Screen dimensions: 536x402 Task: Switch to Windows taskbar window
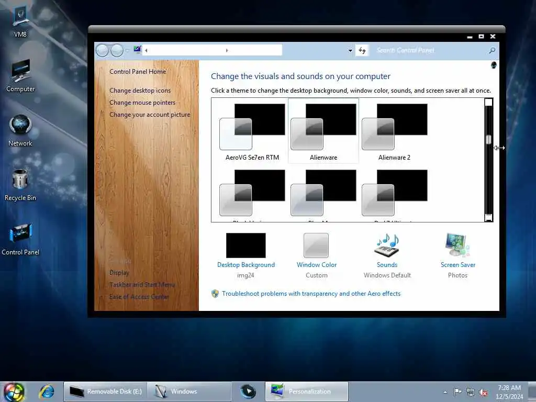189,392
